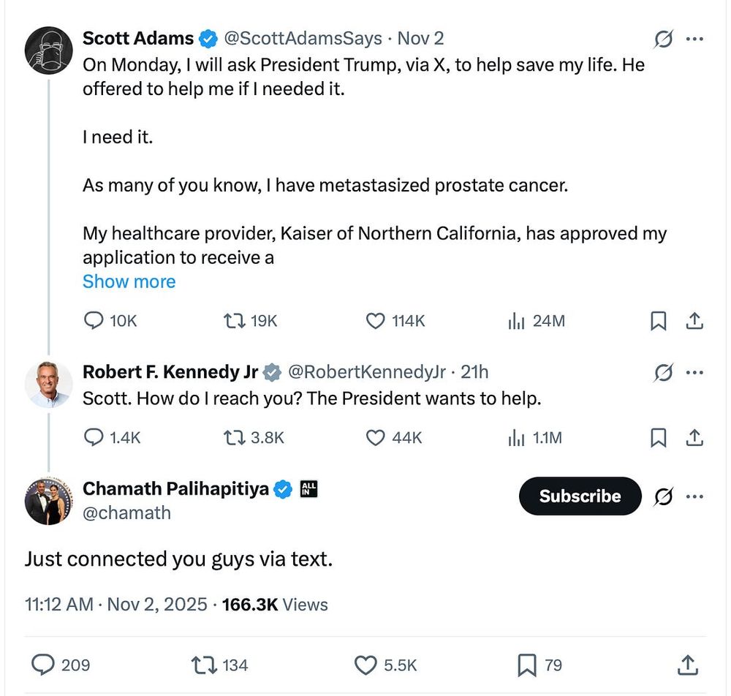
Task: View analytics on Scott Adams' post
Action: 517,321
